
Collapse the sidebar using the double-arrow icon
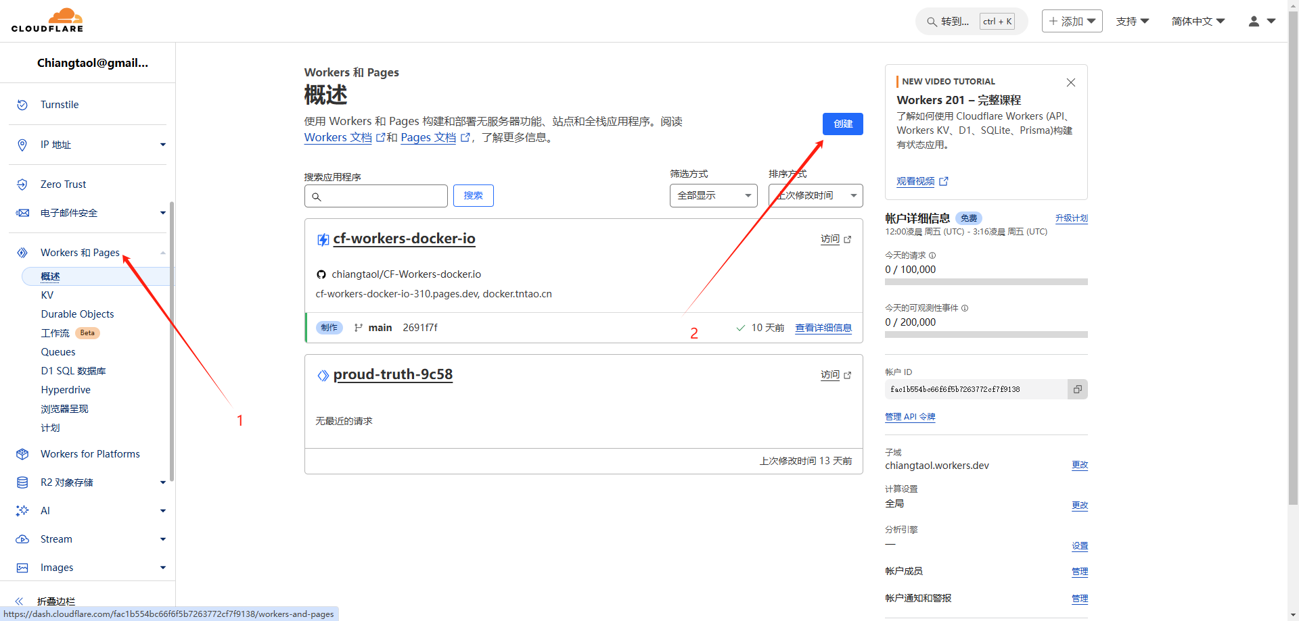click(19, 601)
